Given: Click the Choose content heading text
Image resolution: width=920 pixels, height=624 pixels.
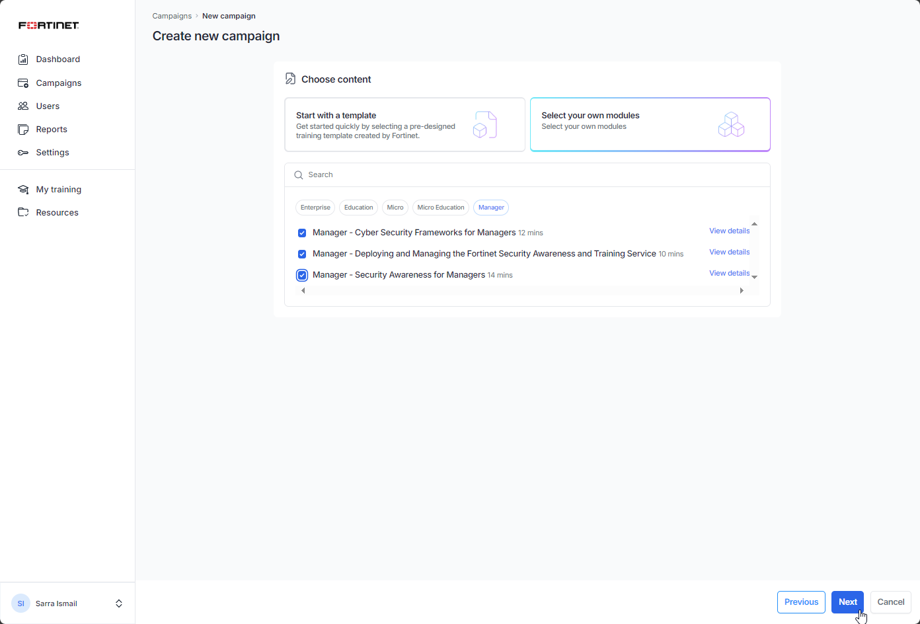Looking at the screenshot, I should pyautogui.click(x=336, y=79).
